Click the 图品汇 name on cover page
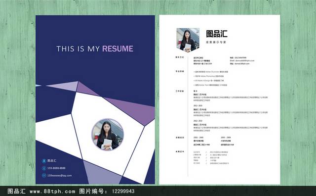 tap(52, 161)
